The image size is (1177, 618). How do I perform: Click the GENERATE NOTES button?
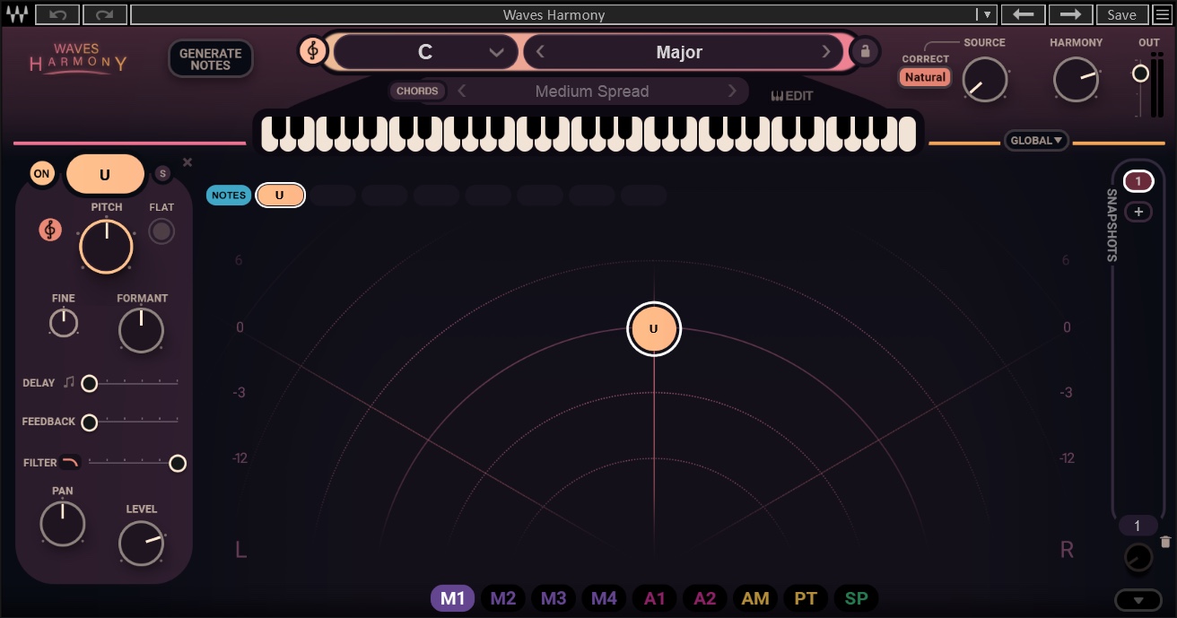pyautogui.click(x=211, y=59)
